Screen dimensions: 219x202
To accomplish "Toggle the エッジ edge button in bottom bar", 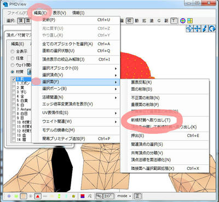I will click(x=108, y=196).
